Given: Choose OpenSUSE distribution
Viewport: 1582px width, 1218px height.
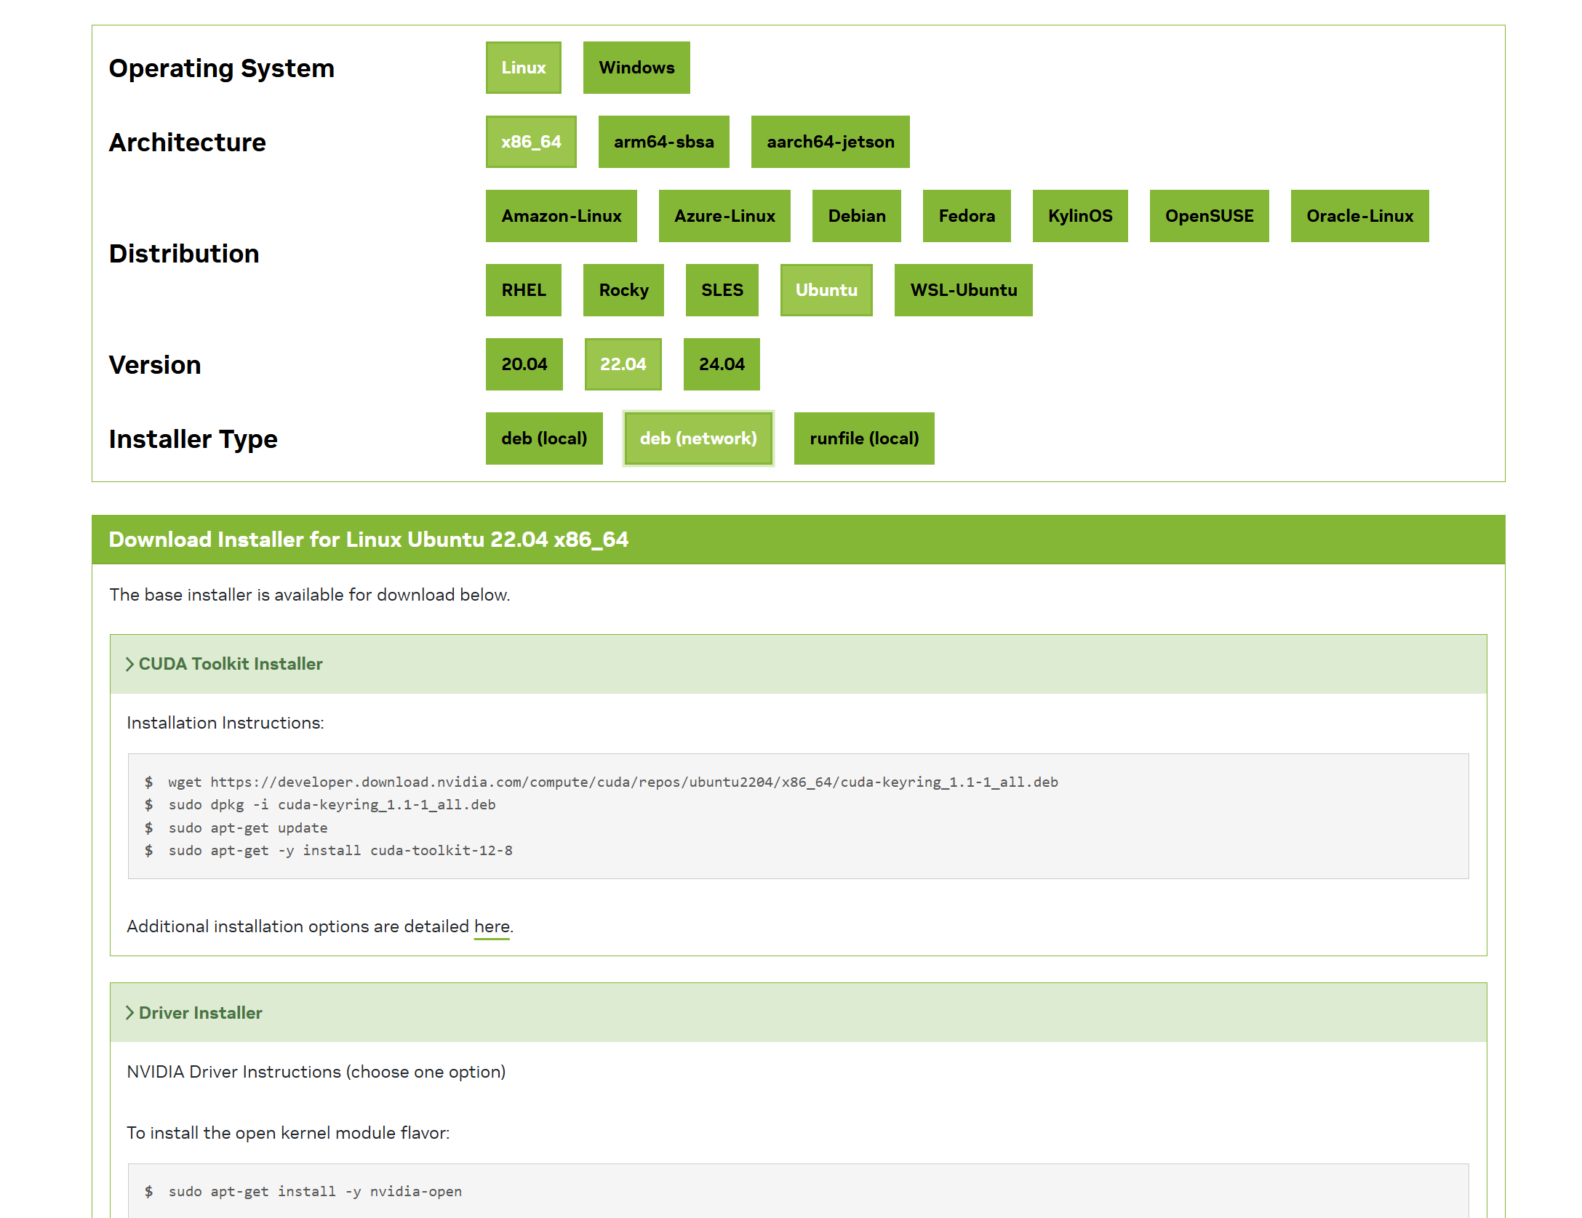Looking at the screenshot, I should click(x=1209, y=216).
